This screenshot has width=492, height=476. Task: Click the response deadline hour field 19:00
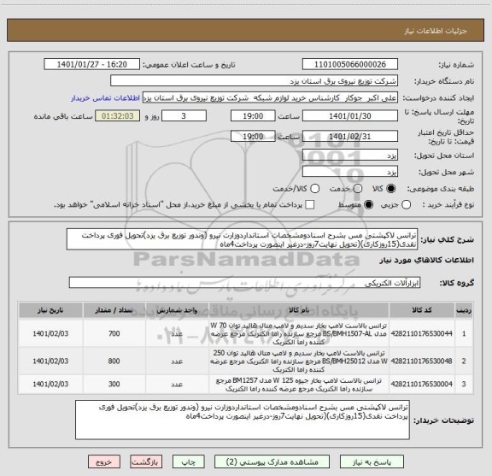tap(253, 116)
